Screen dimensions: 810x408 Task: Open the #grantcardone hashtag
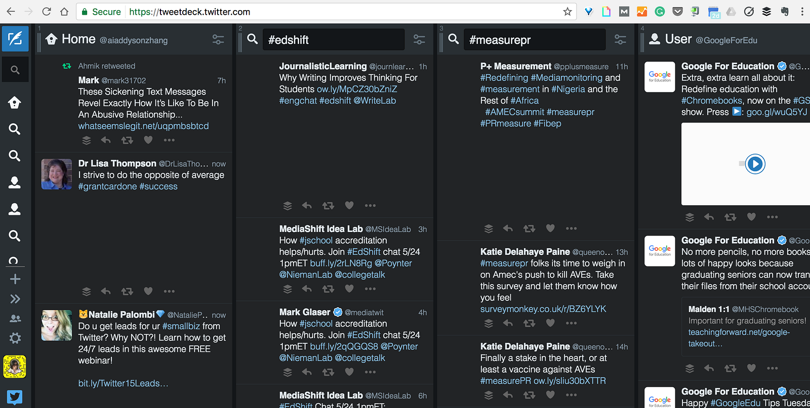tap(107, 186)
